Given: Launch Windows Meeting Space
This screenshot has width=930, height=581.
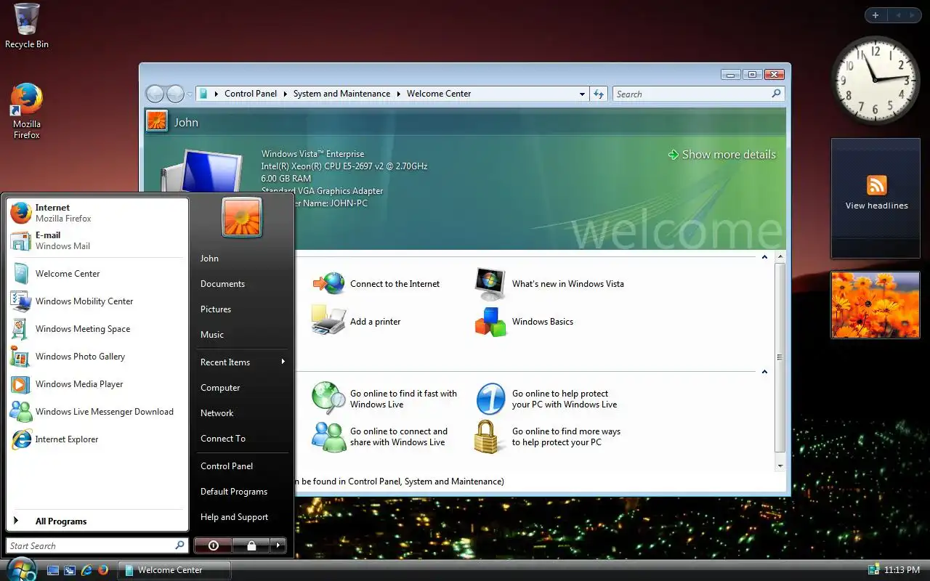Looking at the screenshot, I should (97, 329).
